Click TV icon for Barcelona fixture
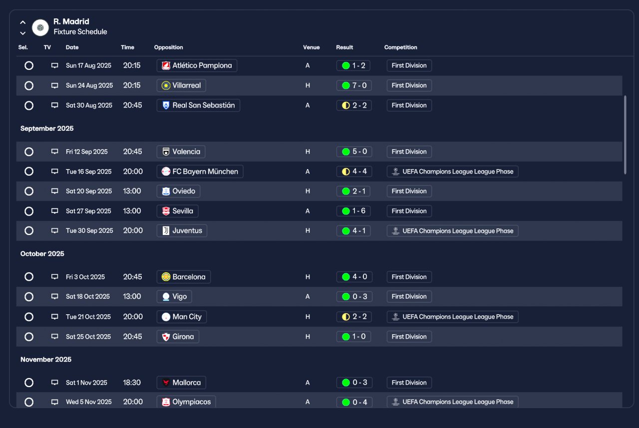This screenshot has width=639, height=428. [x=55, y=277]
